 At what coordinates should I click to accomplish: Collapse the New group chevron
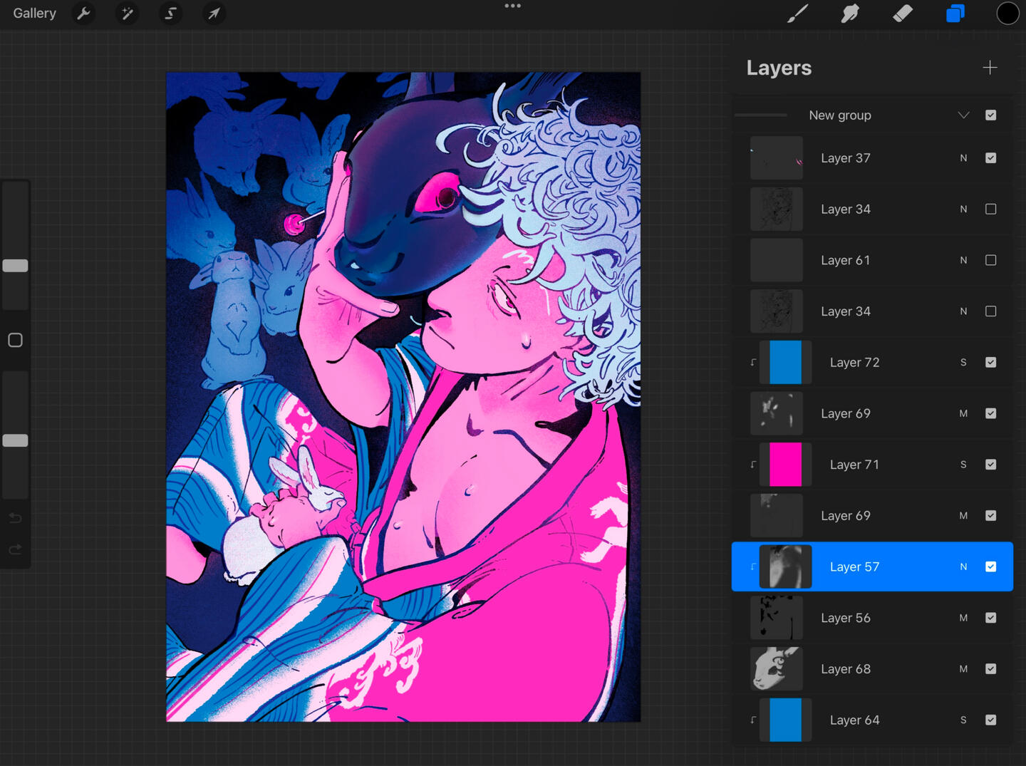coord(963,115)
